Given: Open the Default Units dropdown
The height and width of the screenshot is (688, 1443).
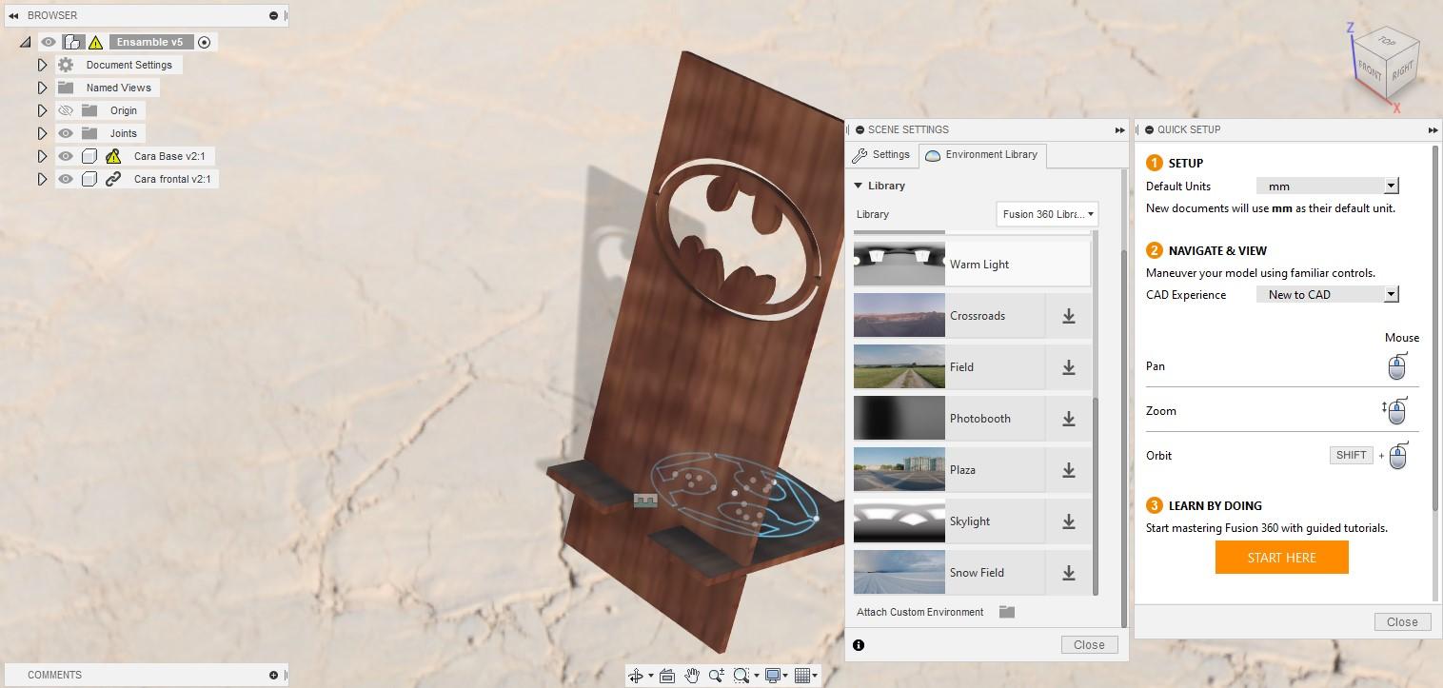Looking at the screenshot, I should coord(1327,187).
